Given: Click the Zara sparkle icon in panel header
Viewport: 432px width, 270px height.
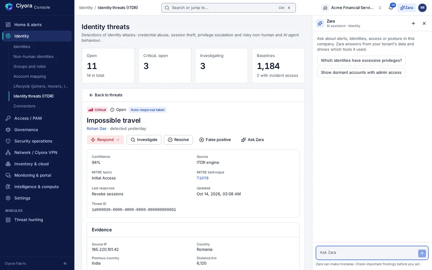Looking at the screenshot, I should (320, 23).
